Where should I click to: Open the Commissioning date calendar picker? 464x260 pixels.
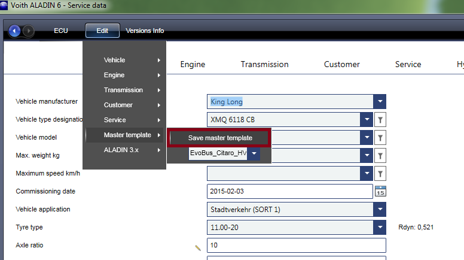380,191
